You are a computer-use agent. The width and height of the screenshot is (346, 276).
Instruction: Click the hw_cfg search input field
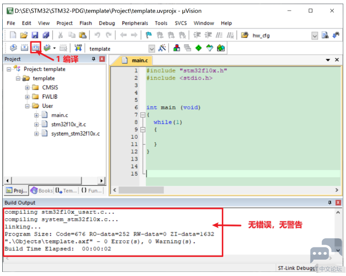tap(281, 36)
